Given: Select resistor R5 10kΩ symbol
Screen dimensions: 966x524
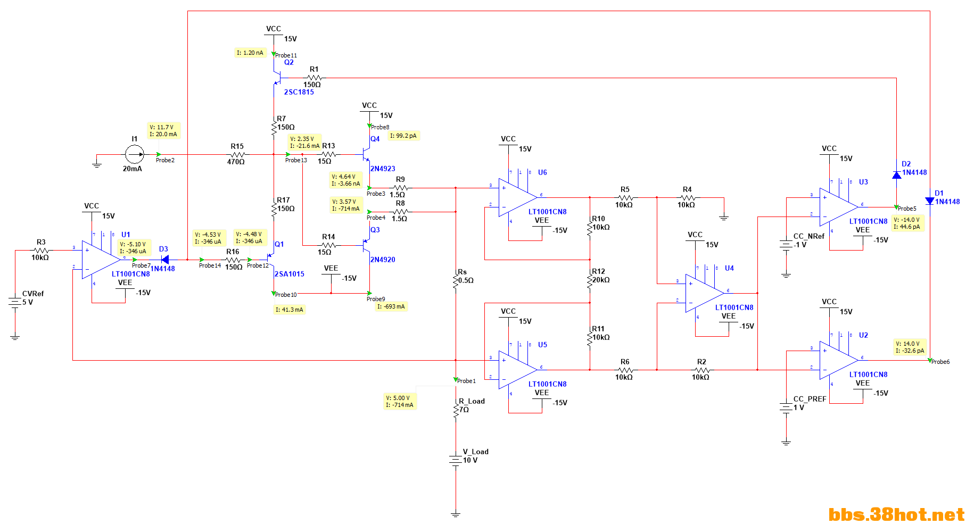Looking at the screenshot, I should click(x=625, y=197).
